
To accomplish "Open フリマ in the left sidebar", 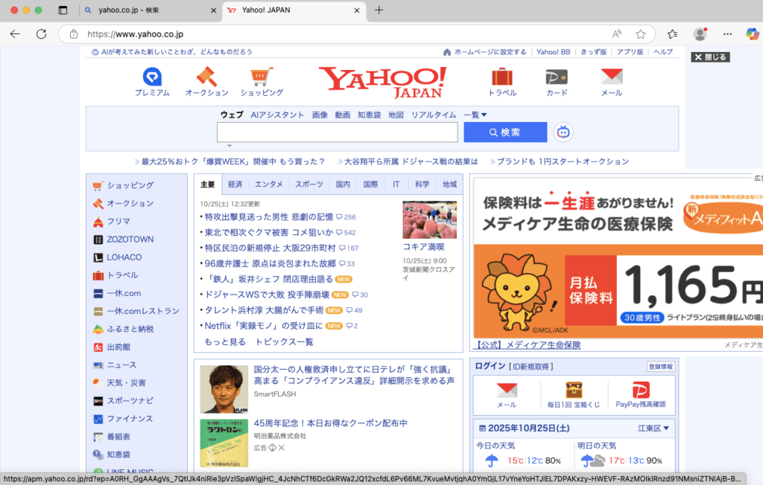I will [x=118, y=221].
